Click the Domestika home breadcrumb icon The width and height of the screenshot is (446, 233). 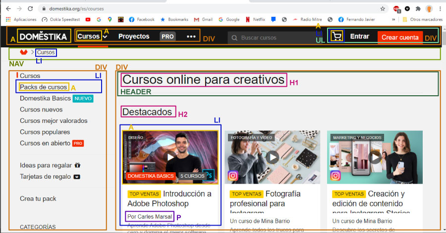pyautogui.click(x=23, y=52)
